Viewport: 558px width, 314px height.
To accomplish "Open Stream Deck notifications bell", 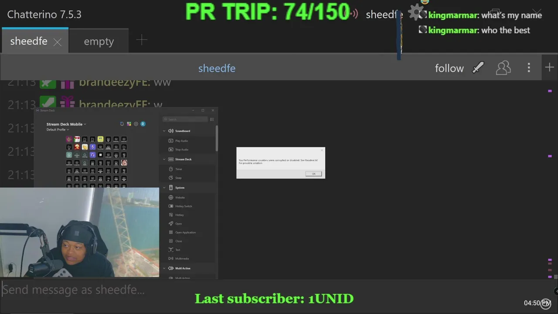I will (122, 124).
